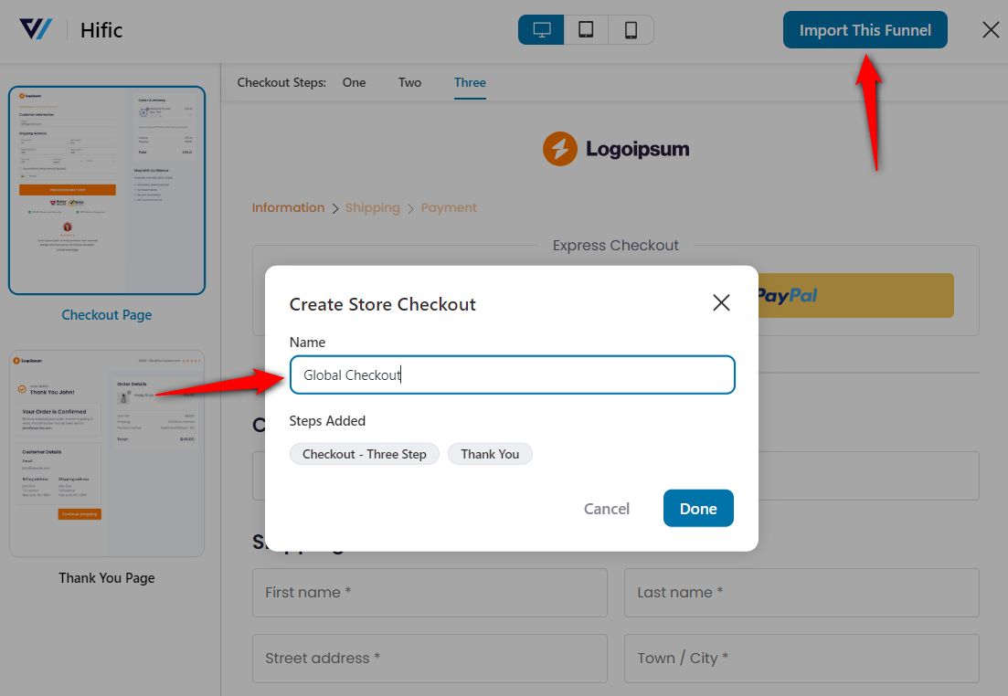
Task: Switch to tablet preview mode
Action: [586, 29]
